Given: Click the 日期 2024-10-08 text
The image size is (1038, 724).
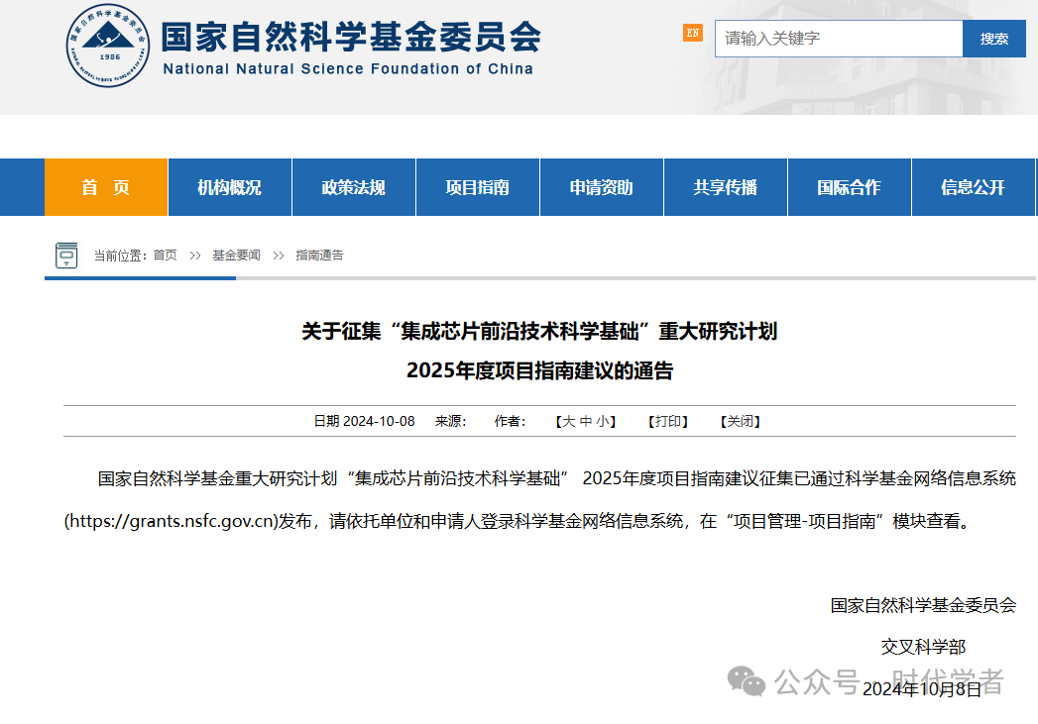Looking at the screenshot, I should tap(364, 421).
